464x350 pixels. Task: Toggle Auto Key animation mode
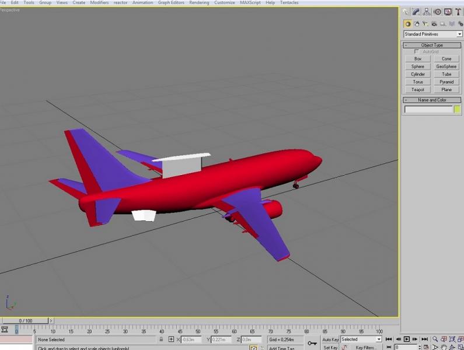330,339
